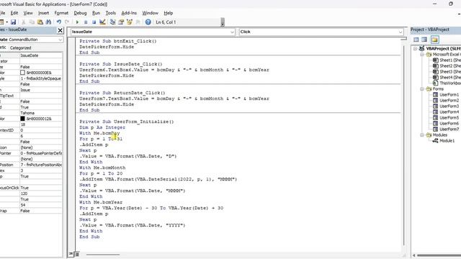Image resolution: width=461 pixels, height=259 pixels.
Task: Open the Window menu
Action: (x=151, y=13)
